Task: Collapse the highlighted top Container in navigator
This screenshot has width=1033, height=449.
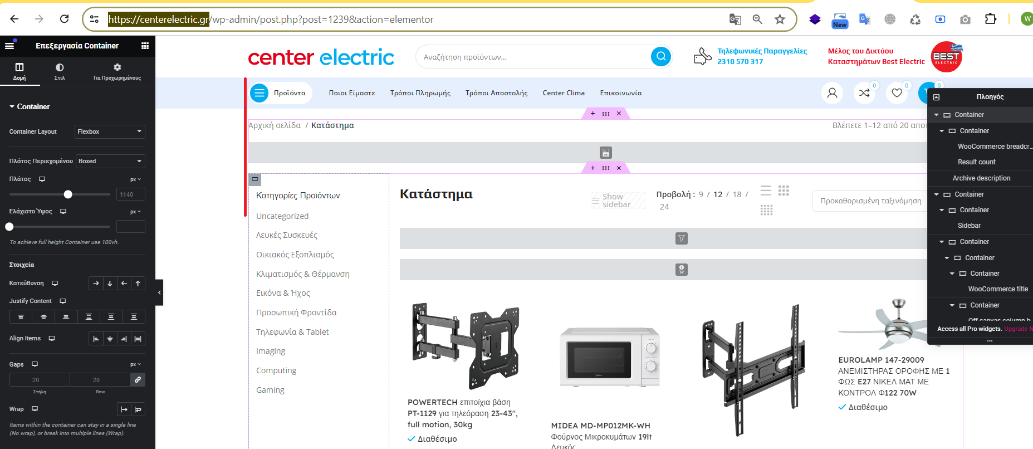Action: pyautogui.click(x=937, y=115)
